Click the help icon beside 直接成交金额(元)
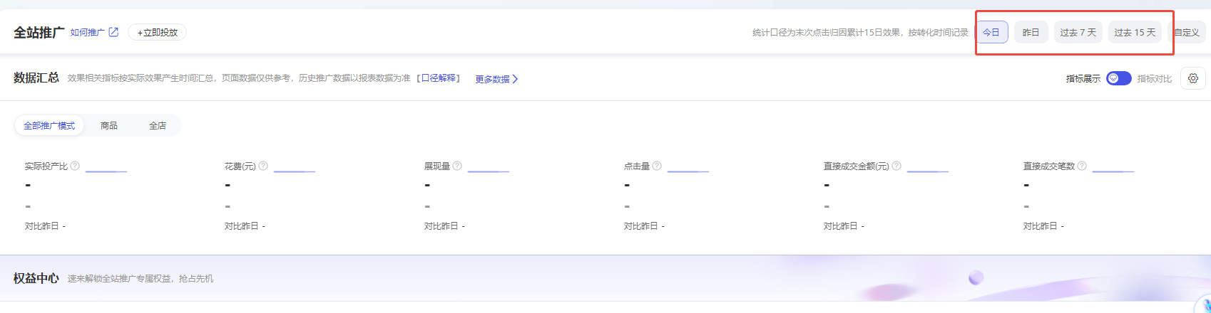This screenshot has width=1211, height=313. [x=896, y=166]
